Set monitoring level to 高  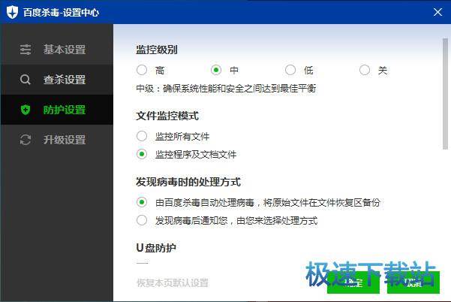142,70
